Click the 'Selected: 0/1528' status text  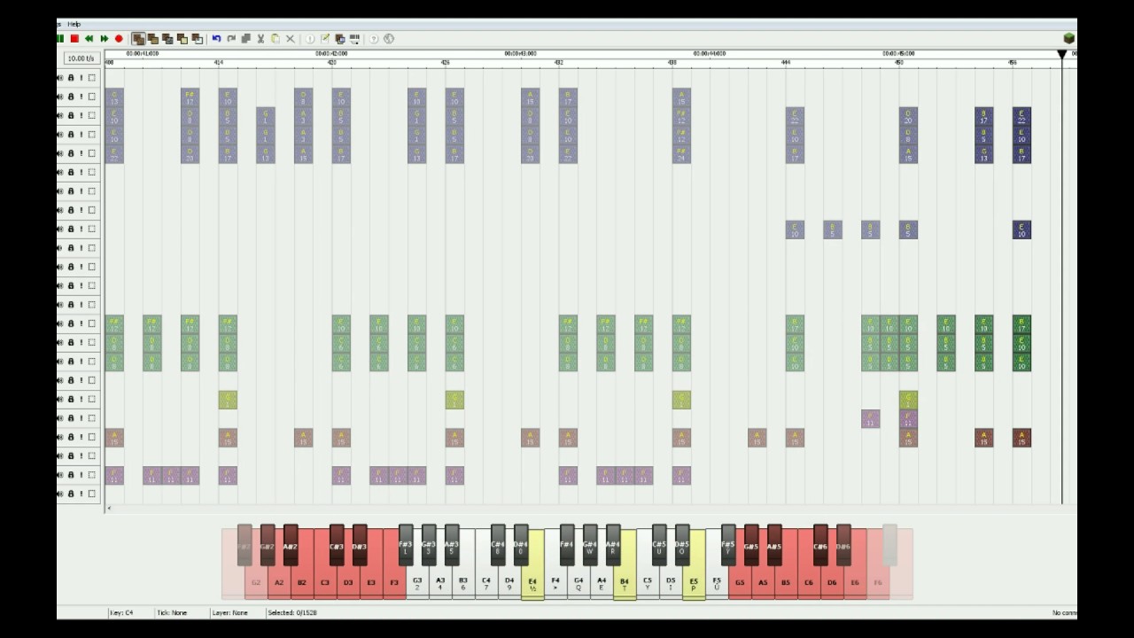(x=292, y=612)
